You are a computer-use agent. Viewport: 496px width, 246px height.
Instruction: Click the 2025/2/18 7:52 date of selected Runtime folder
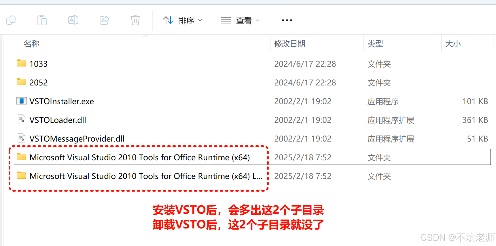pos(303,157)
